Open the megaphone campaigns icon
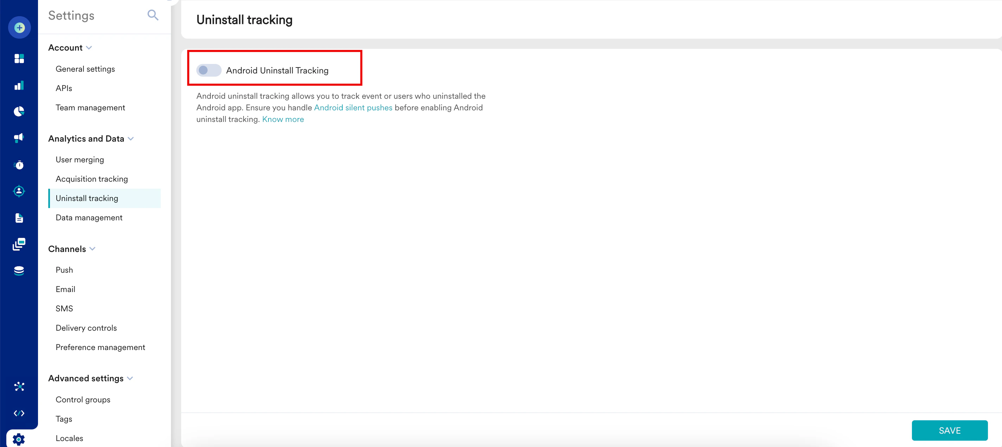The width and height of the screenshot is (1002, 447). (x=19, y=138)
